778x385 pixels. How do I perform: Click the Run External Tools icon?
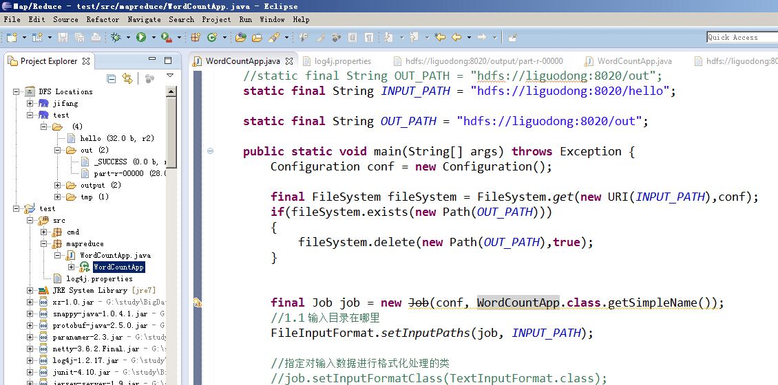pyautogui.click(x=167, y=37)
